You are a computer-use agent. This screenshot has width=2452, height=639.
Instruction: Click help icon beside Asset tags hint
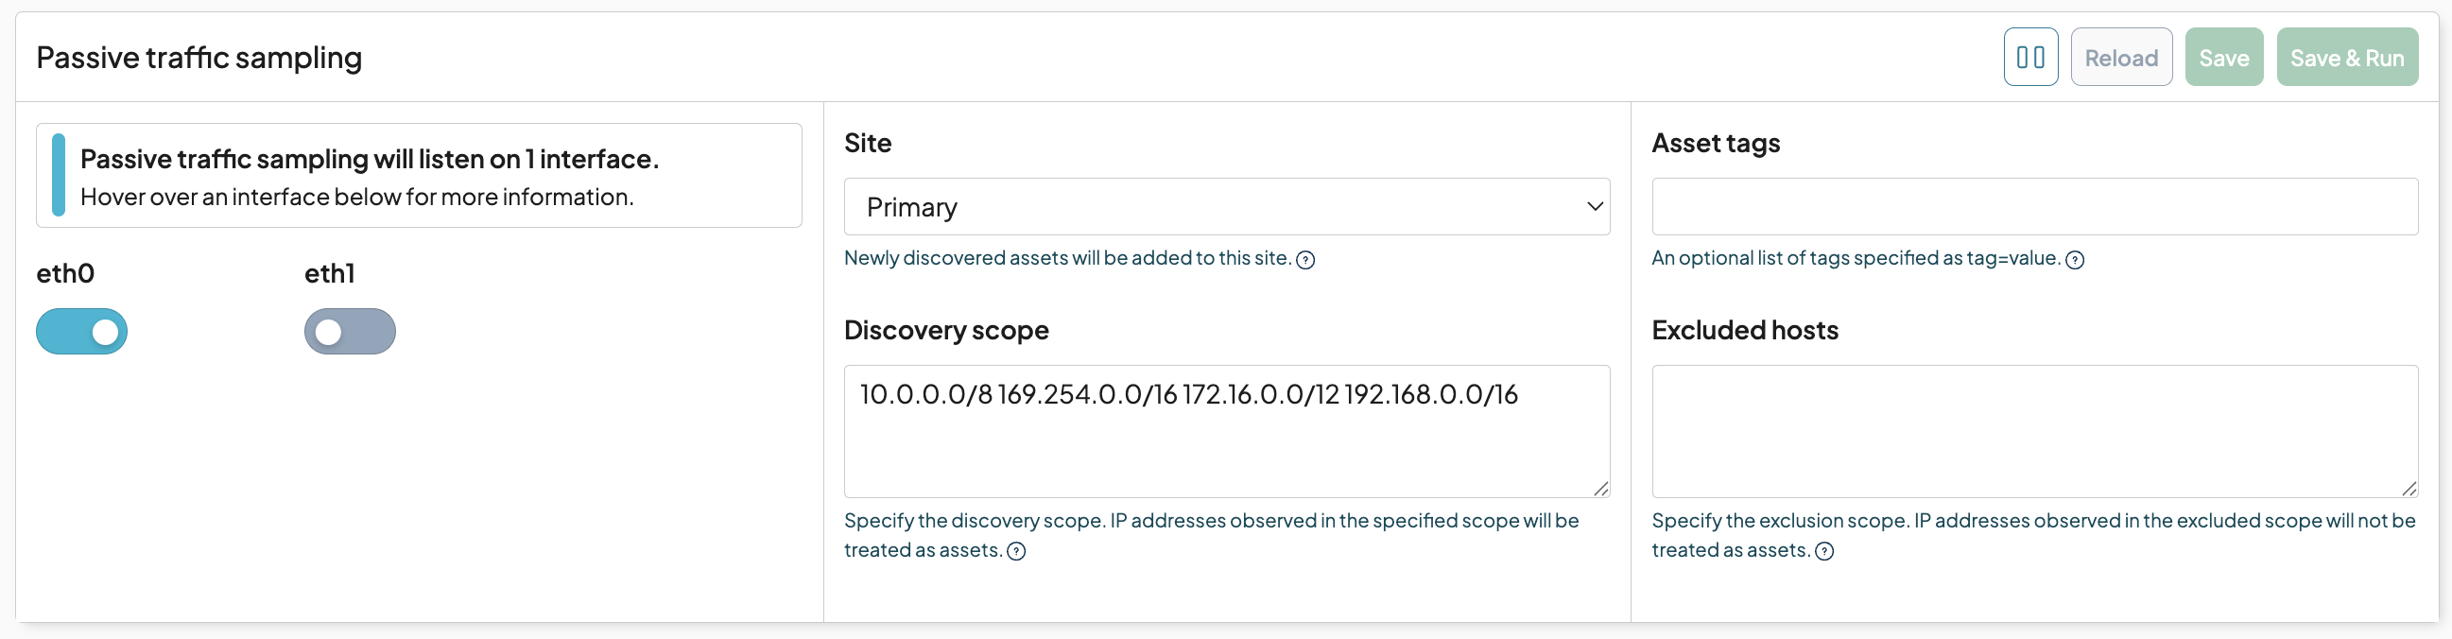2075,260
